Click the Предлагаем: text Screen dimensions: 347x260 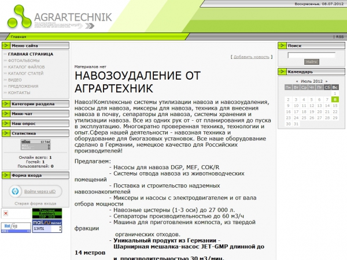point(93,161)
